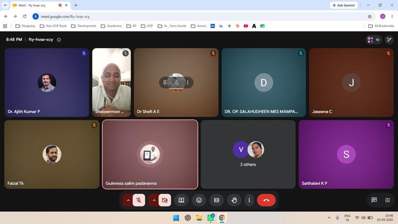Toggle the microphone mute button
The image size is (398, 224).
pyautogui.click(x=139, y=200)
